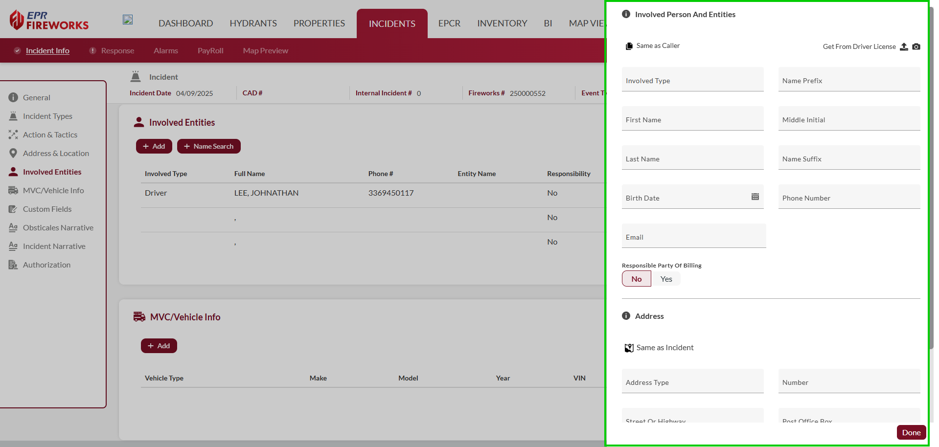Image resolution: width=939 pixels, height=447 pixels.
Task: Click the Involved Person info icon
Action: pos(626,14)
